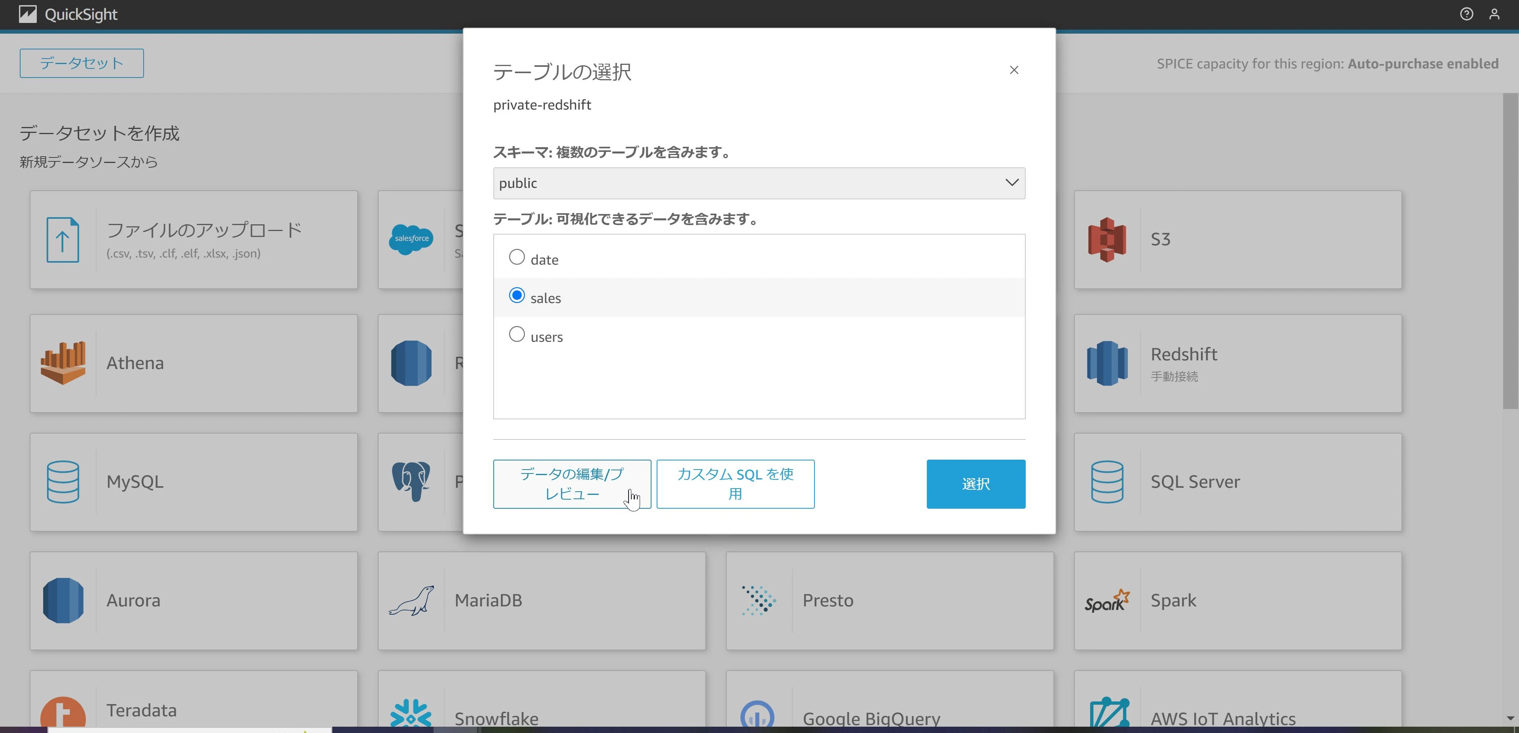The image size is (1519, 733).
Task: Click the 'Presto' card label
Action: tap(828, 600)
